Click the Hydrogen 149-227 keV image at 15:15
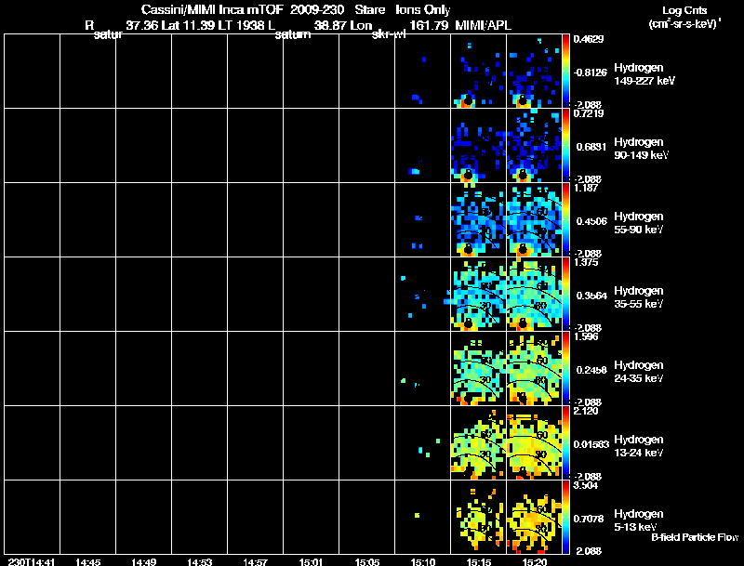This screenshot has width=744, height=566. [478, 72]
